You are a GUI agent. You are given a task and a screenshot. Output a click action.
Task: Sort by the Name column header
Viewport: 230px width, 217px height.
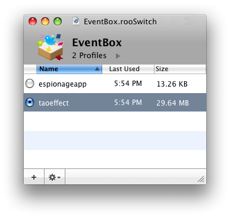pyautogui.click(x=70, y=69)
